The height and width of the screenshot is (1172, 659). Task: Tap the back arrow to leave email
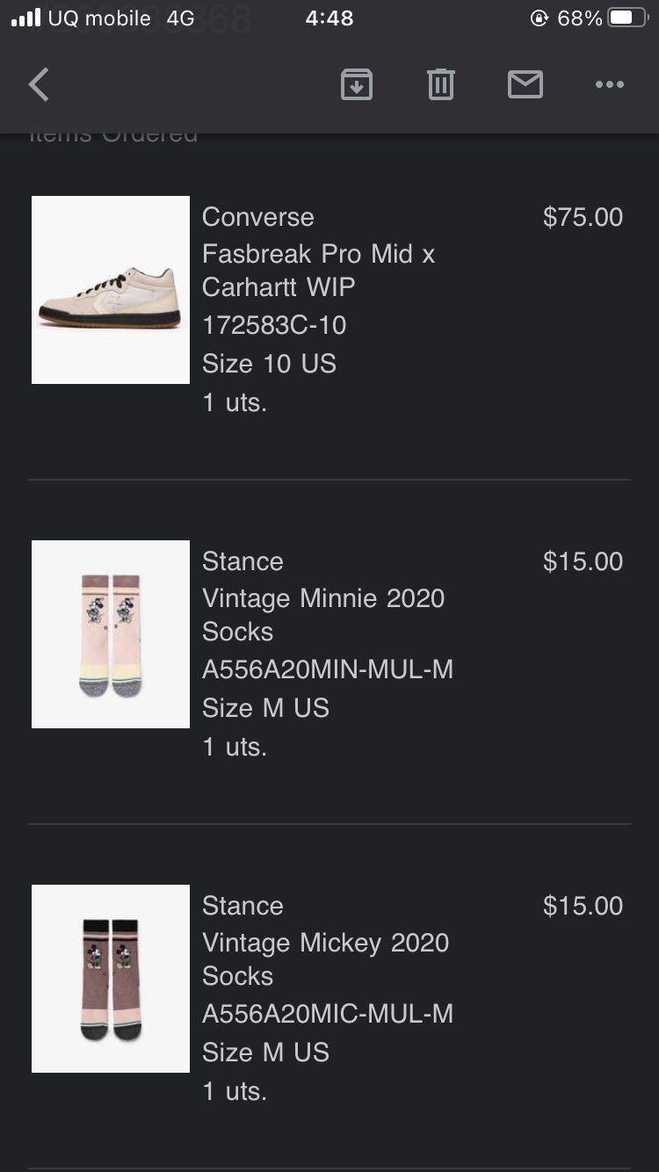click(39, 85)
